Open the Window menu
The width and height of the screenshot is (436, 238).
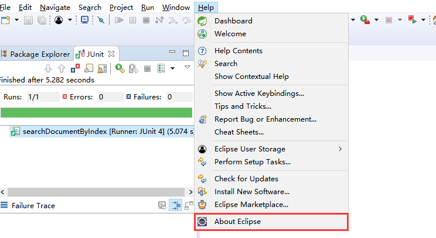[176, 8]
